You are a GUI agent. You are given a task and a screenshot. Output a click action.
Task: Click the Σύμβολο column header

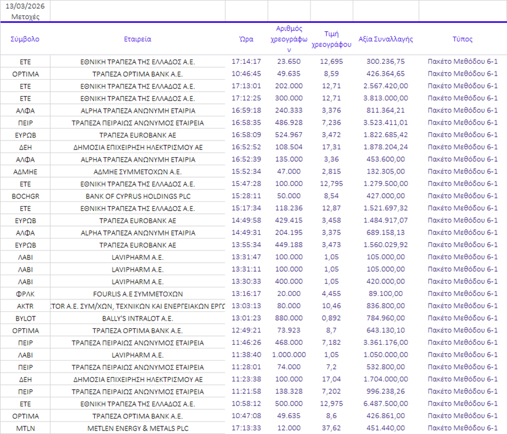25,39
